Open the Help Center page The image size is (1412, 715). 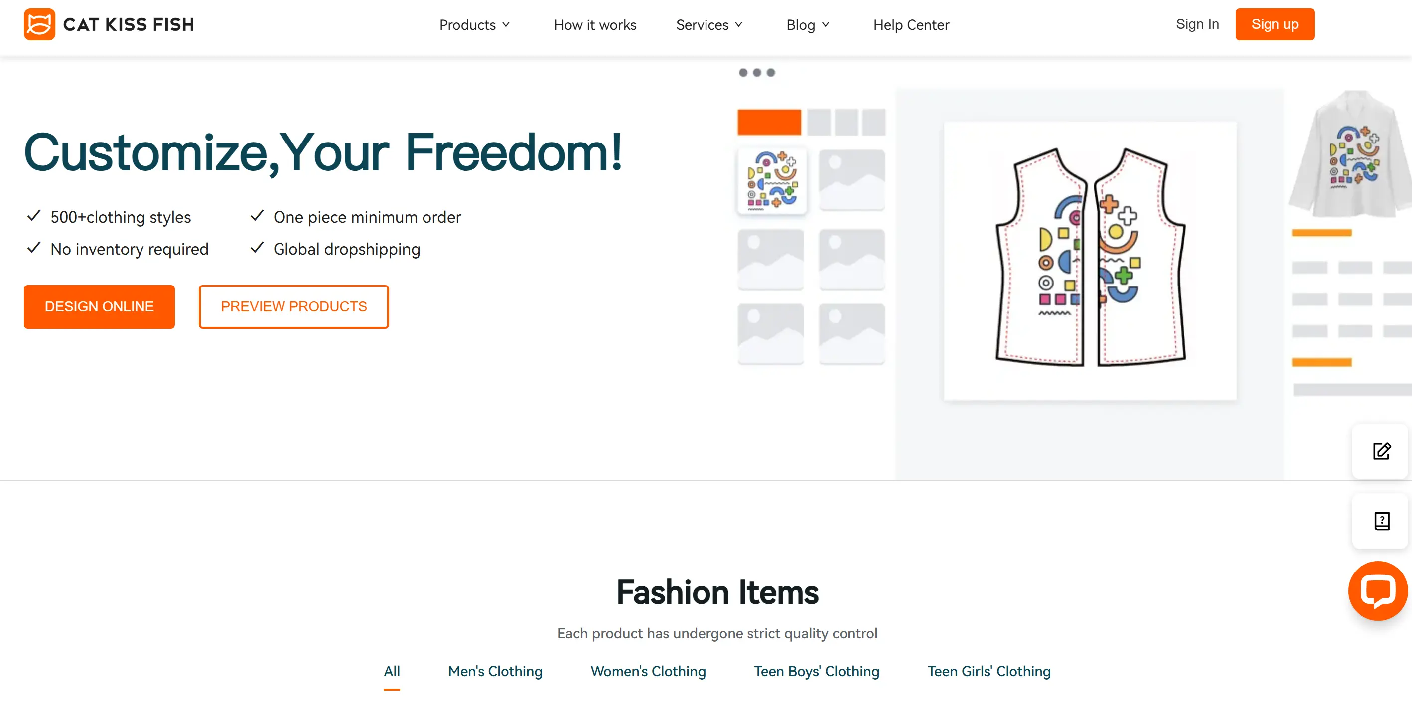click(x=912, y=24)
